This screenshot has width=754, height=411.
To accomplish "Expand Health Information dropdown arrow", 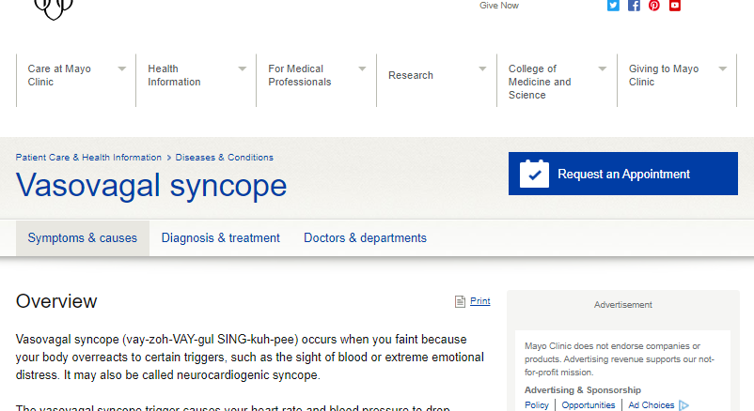I will pyautogui.click(x=243, y=68).
